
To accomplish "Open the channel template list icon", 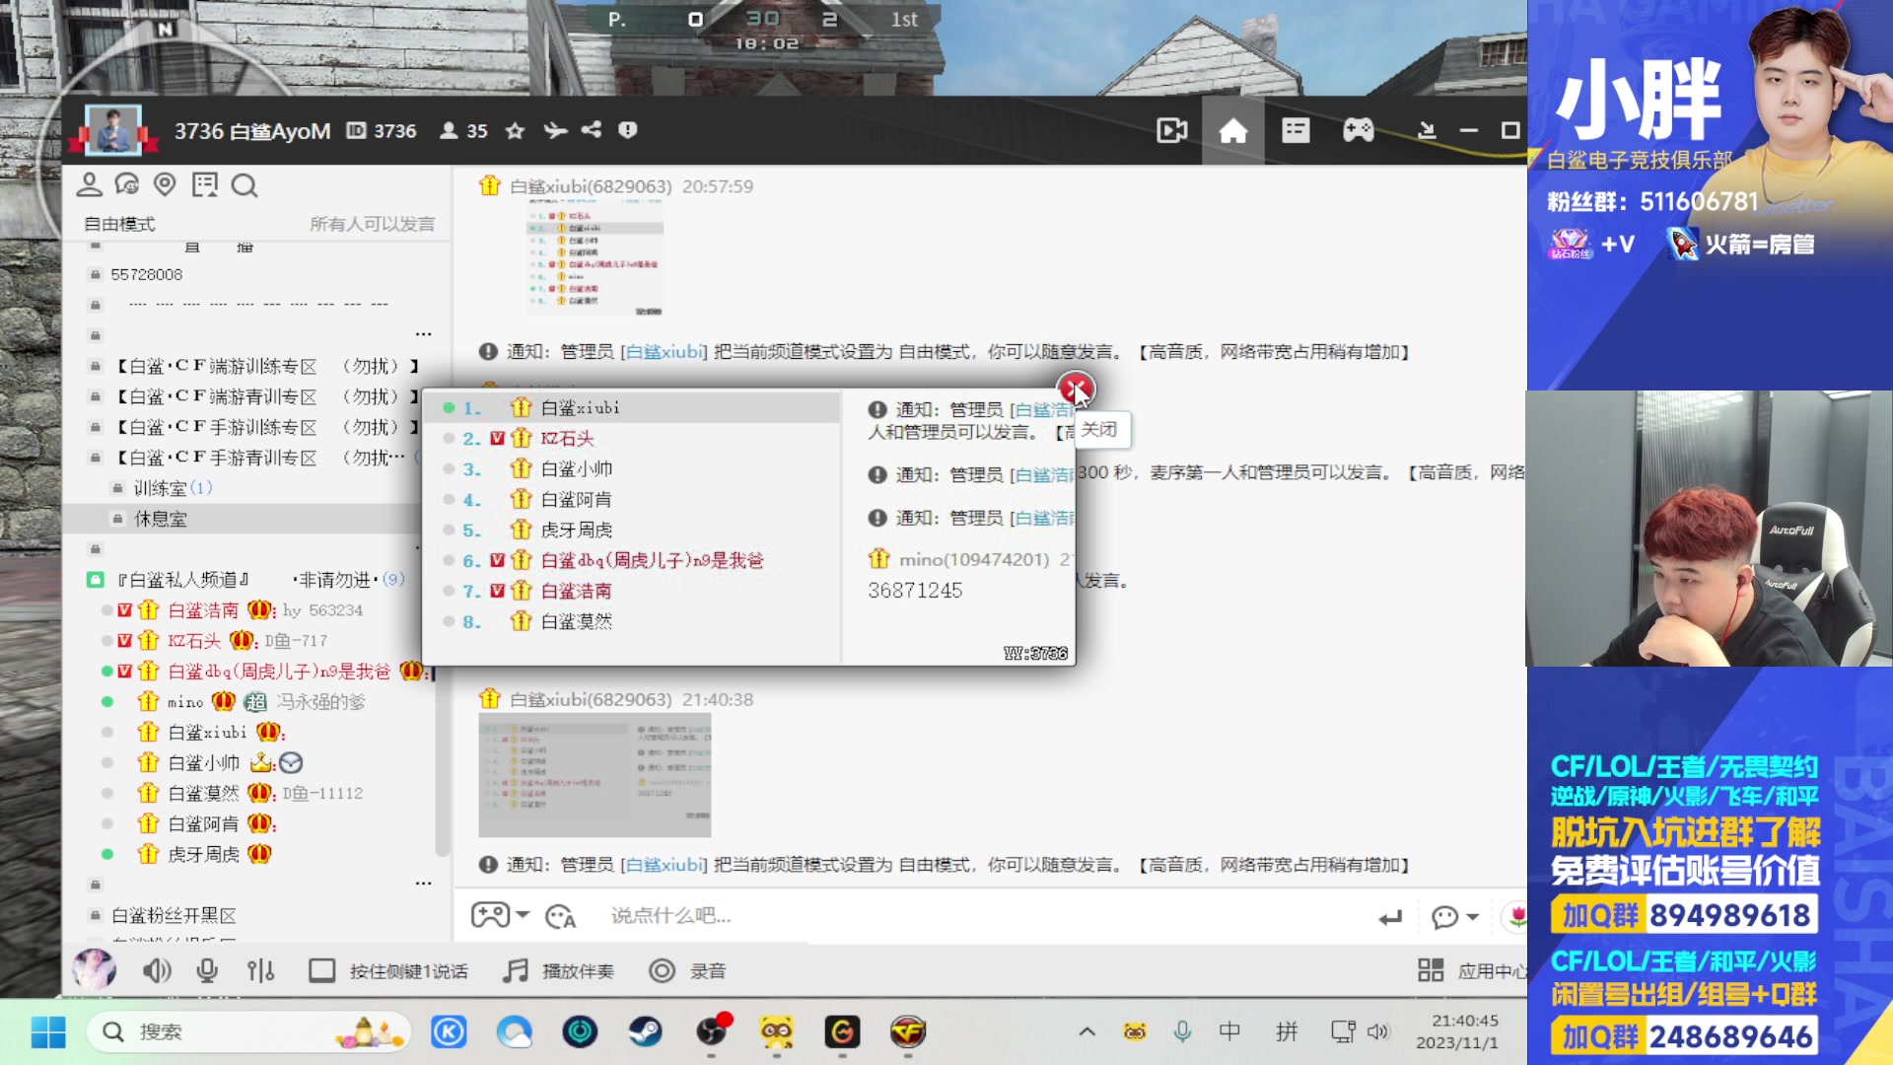I will tap(1296, 130).
